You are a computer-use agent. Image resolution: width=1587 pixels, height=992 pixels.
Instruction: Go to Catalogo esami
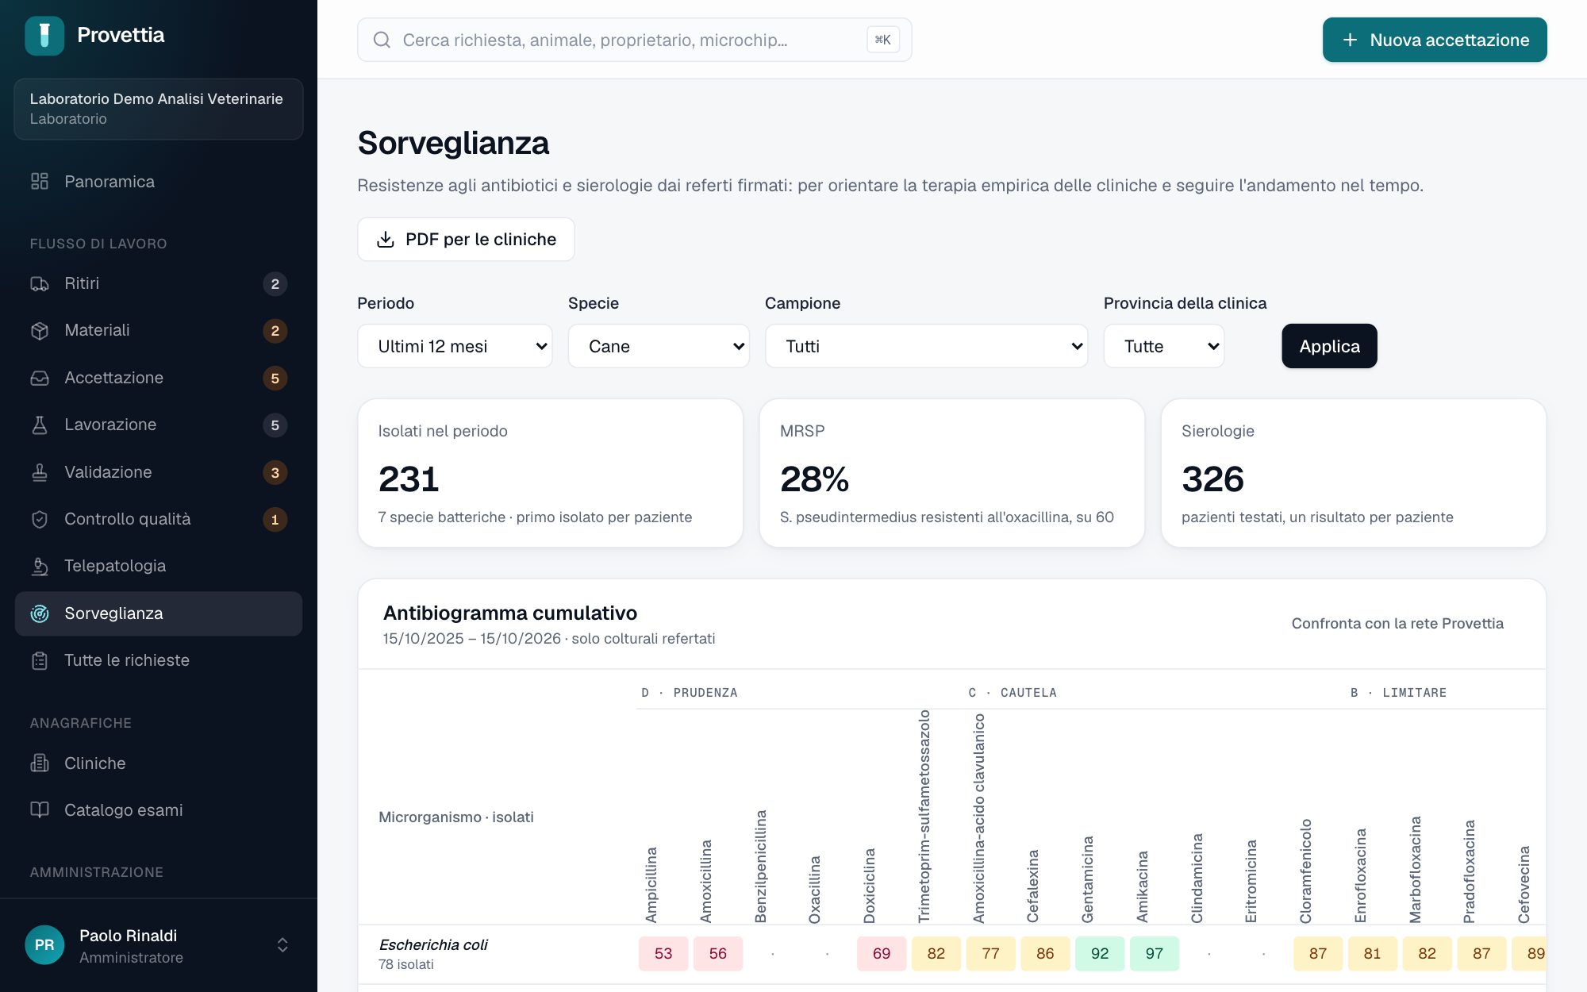(159, 810)
